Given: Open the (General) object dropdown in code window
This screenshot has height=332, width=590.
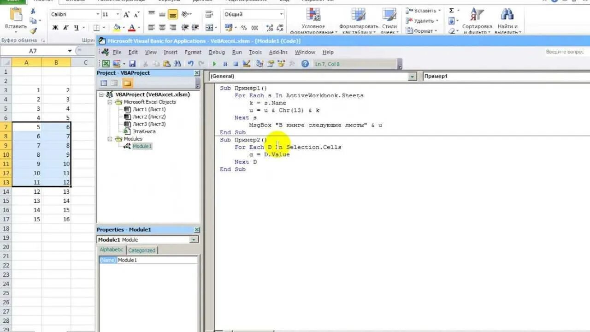Looking at the screenshot, I should click(413, 77).
